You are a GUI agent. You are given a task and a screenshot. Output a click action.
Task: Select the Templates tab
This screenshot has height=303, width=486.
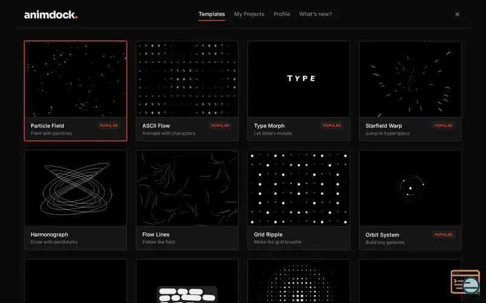(x=211, y=14)
